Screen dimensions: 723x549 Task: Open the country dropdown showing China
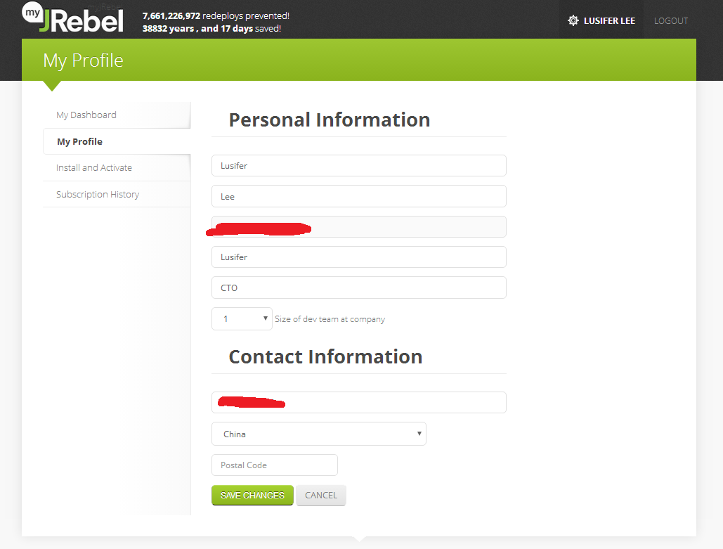[318, 434]
